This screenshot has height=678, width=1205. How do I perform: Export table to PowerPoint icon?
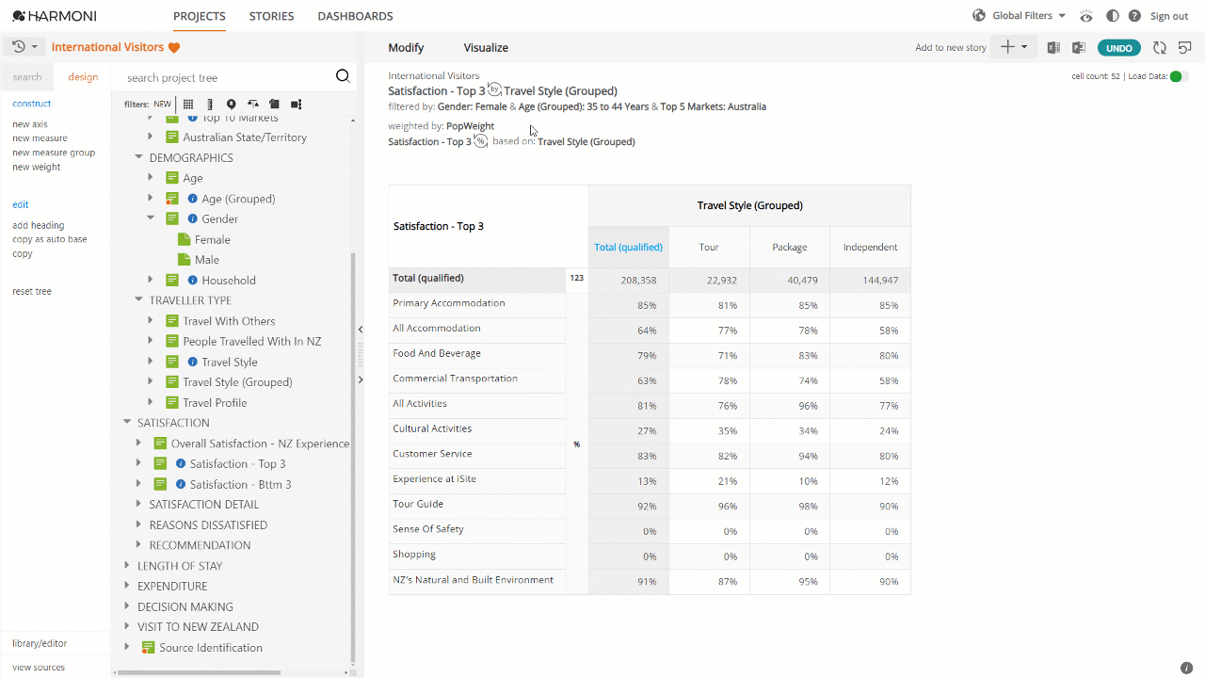coord(1079,47)
